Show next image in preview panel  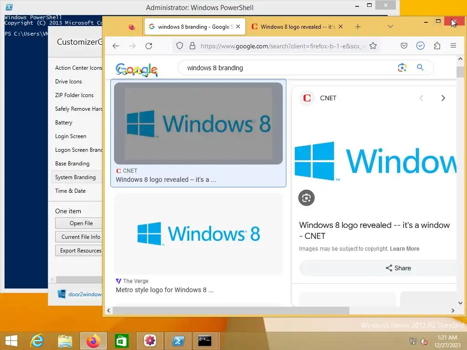tap(443, 98)
